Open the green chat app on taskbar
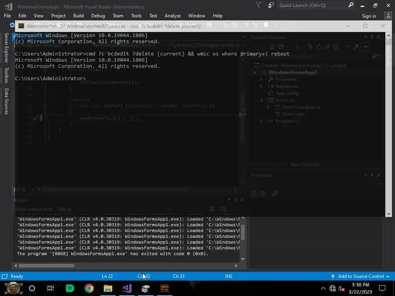Viewport: 395px width, 296px height. (x=70, y=288)
